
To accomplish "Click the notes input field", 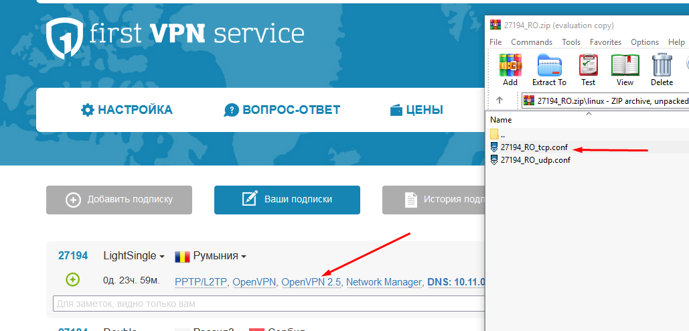I will 268,304.
